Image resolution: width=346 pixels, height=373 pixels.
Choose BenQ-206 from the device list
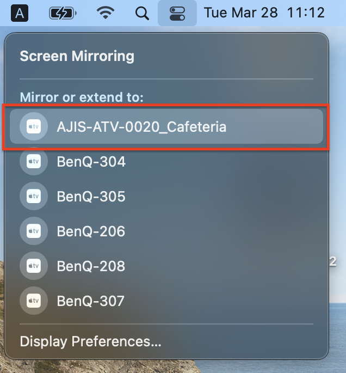point(91,231)
